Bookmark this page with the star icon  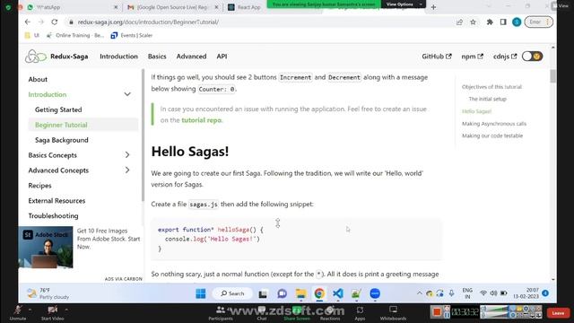point(473,22)
